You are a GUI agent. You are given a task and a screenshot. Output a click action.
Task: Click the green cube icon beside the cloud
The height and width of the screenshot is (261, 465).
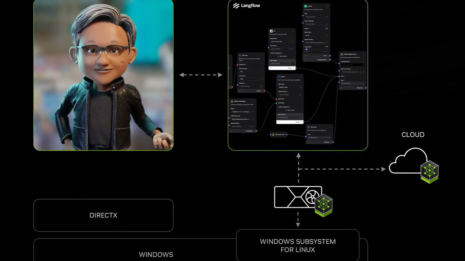coord(429,172)
